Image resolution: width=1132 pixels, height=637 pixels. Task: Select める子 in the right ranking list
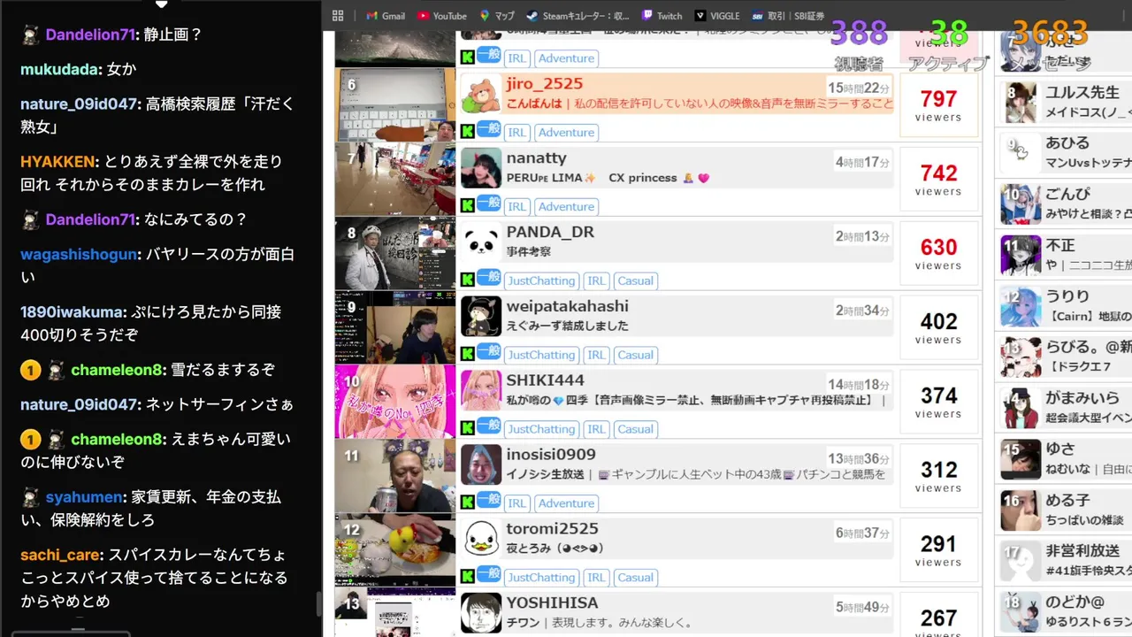pyautogui.click(x=1067, y=500)
